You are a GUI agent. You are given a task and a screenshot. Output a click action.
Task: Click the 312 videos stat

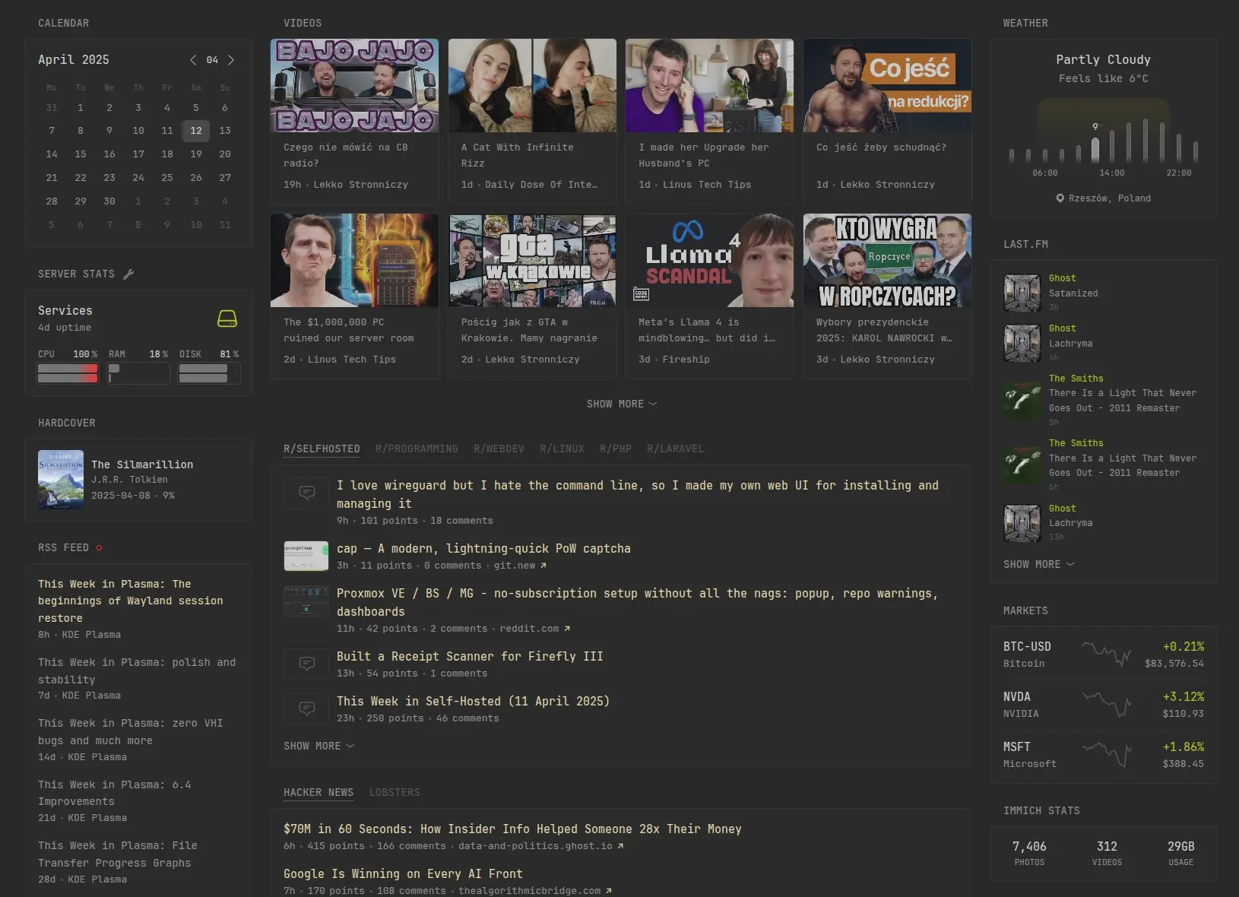pos(1107,854)
